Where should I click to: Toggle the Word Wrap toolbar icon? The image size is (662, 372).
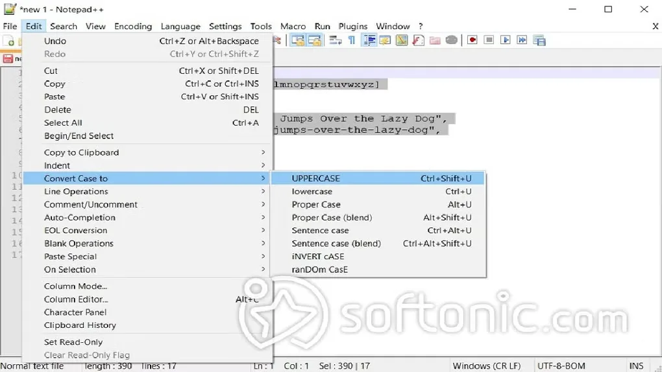336,40
